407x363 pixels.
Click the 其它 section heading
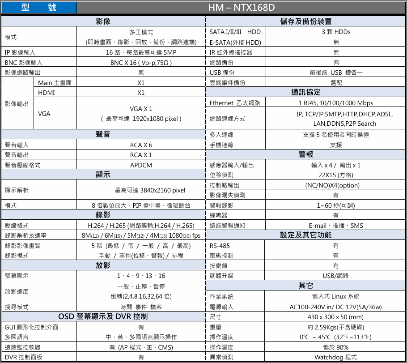click(305, 285)
